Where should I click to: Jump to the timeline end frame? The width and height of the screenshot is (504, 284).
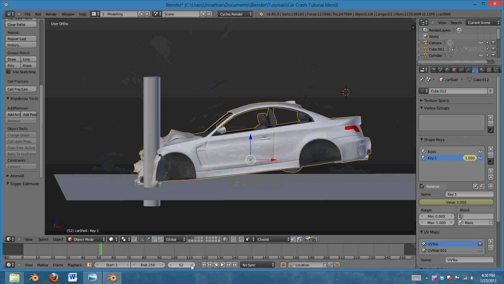[235, 265]
